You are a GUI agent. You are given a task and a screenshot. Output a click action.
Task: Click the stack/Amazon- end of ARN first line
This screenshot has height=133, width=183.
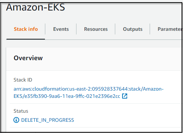pyautogui.click(x=146, y=89)
